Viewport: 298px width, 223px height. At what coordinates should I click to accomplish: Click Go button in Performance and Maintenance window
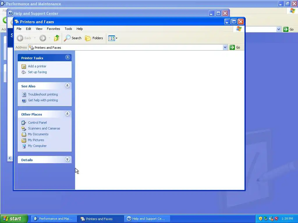pyautogui.click(x=288, y=29)
